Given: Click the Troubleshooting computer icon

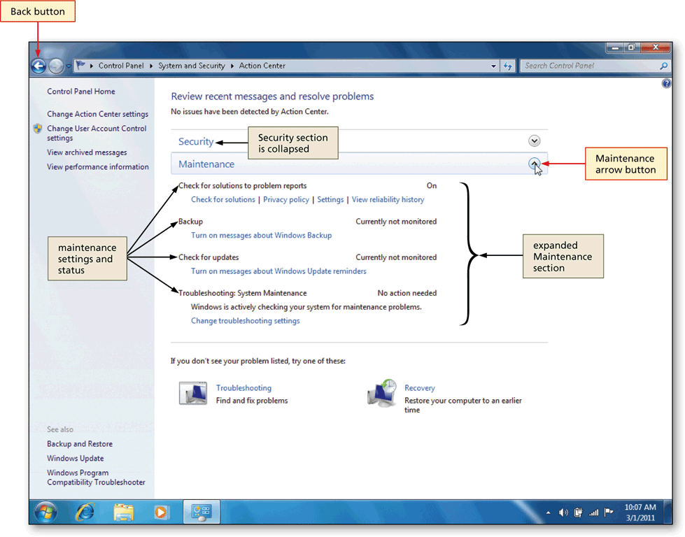Looking at the screenshot, I should click(193, 393).
